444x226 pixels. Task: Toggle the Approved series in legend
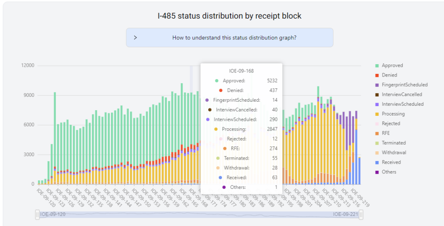click(392, 65)
